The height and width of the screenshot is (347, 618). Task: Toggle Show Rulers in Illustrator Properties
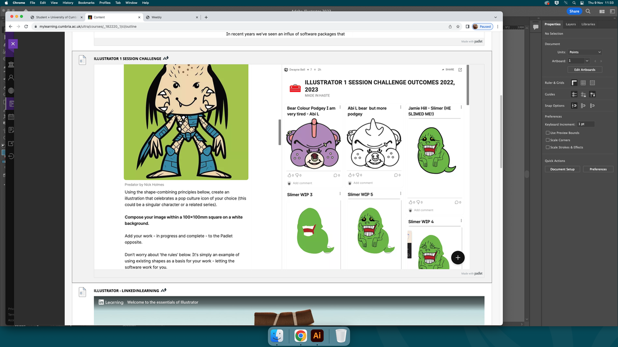[574, 82]
